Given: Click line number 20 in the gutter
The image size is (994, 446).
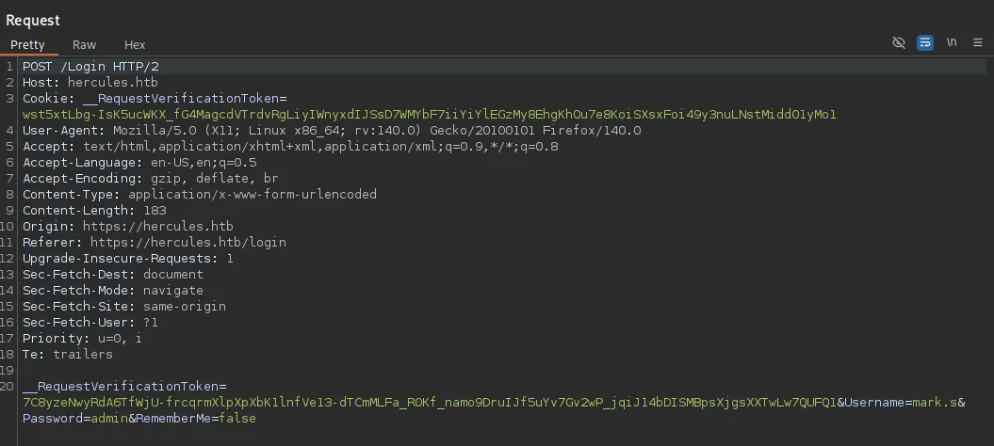Looking at the screenshot, I should 8,387.
